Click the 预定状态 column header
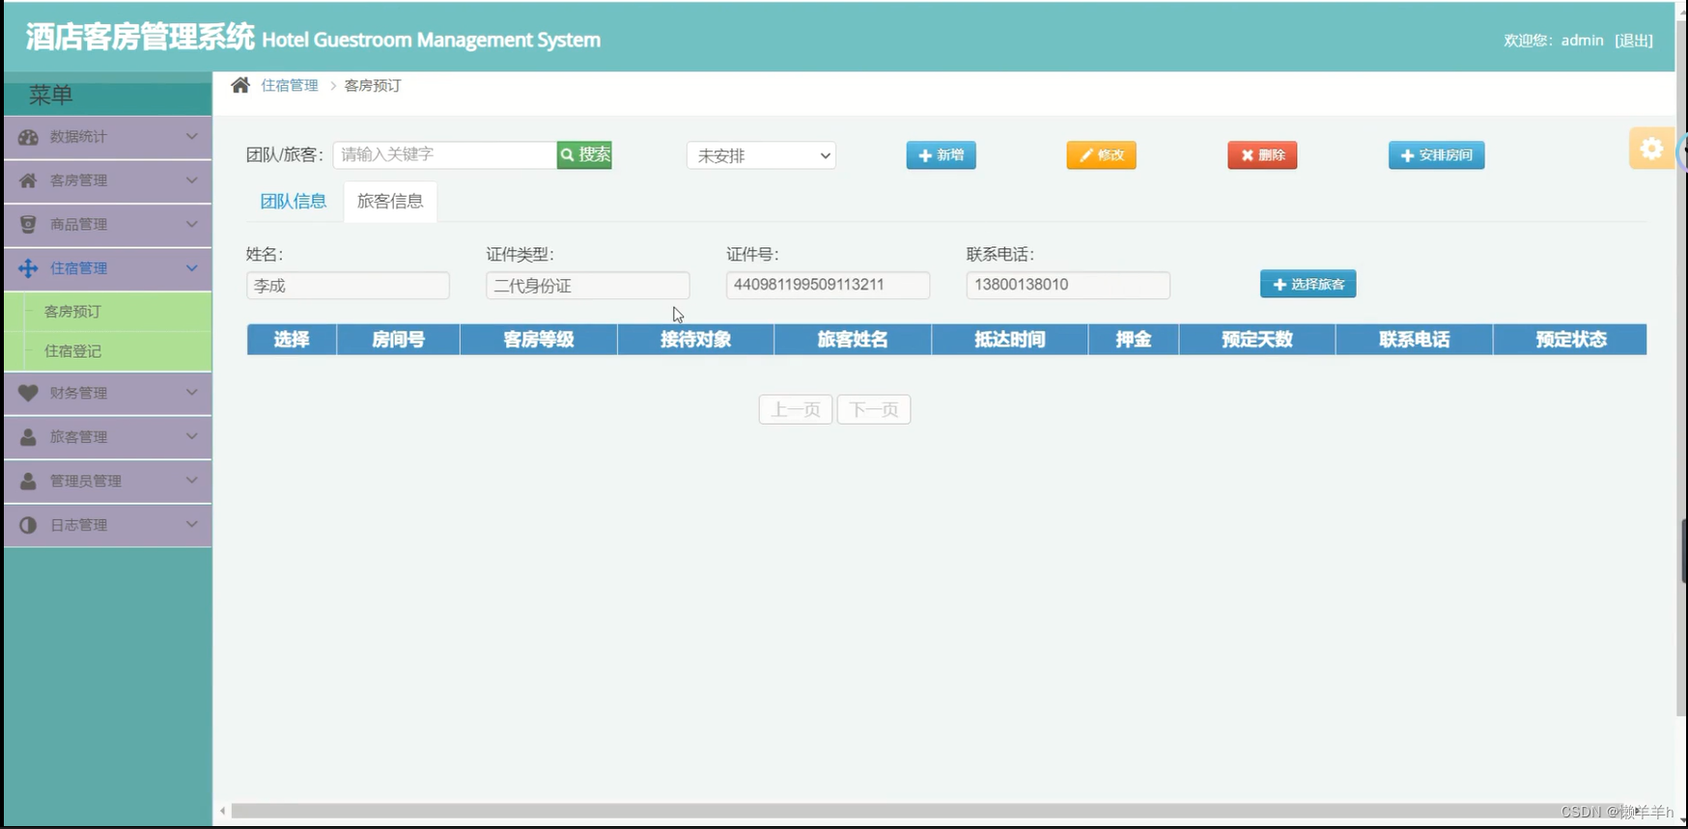This screenshot has height=829, width=1688. (x=1571, y=340)
